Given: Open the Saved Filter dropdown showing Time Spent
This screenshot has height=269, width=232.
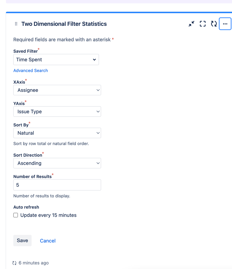Looking at the screenshot, I should (x=56, y=60).
